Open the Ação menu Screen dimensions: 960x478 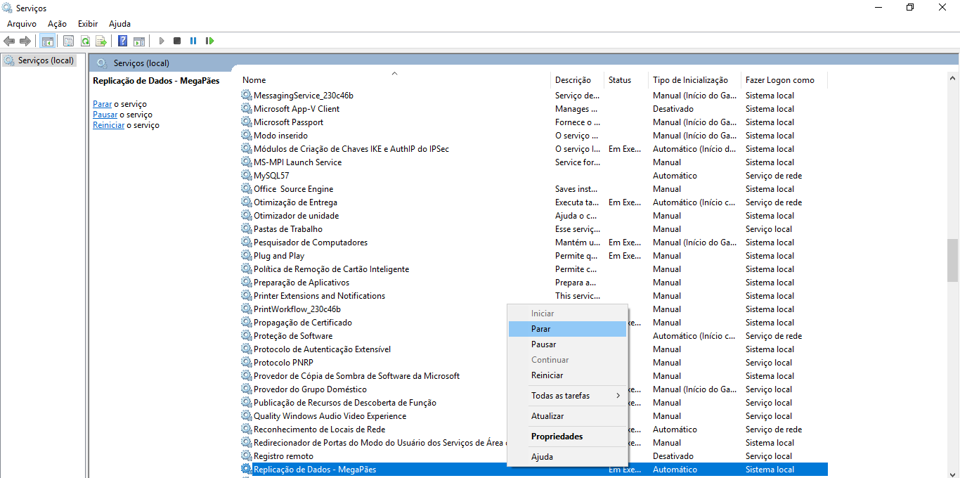(x=57, y=24)
